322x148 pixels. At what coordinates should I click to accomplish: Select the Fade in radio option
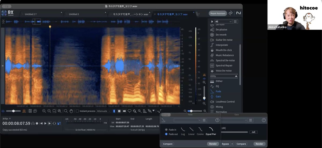[x=170, y=130]
